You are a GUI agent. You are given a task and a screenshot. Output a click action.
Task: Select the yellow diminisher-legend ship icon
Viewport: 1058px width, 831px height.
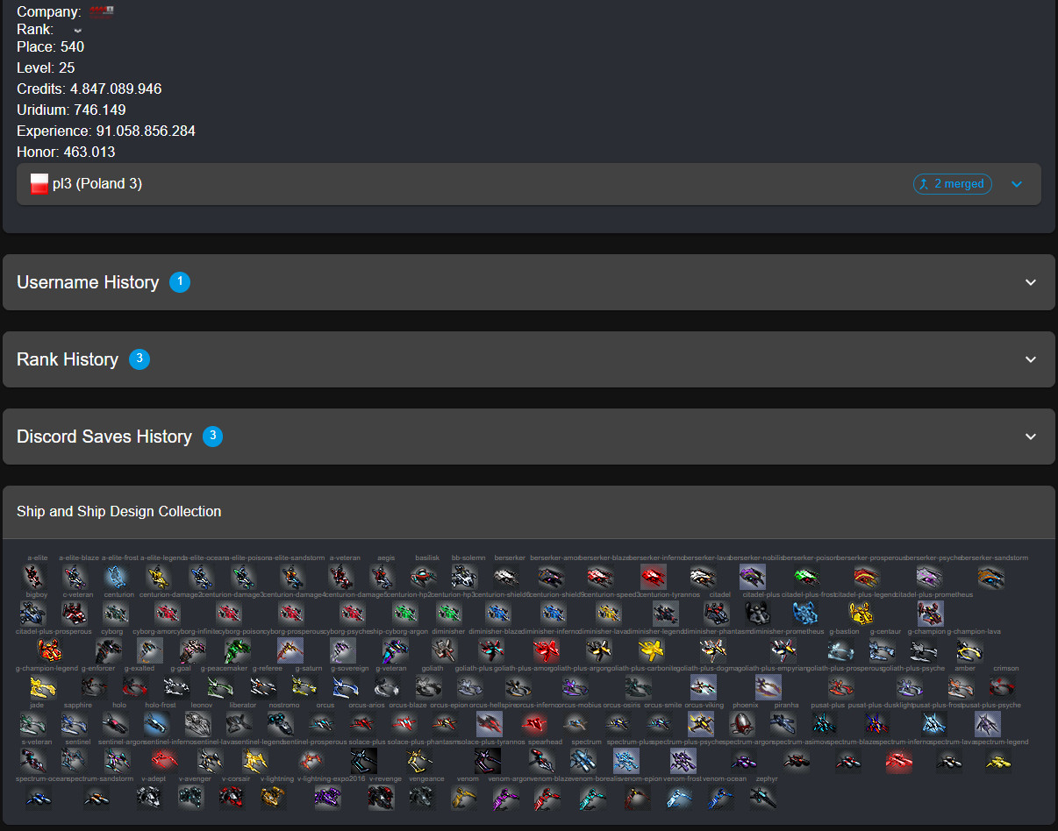pos(652,650)
